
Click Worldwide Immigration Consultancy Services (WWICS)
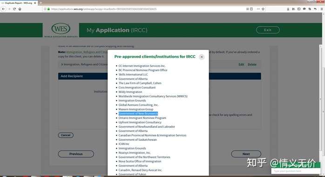coord(153,96)
